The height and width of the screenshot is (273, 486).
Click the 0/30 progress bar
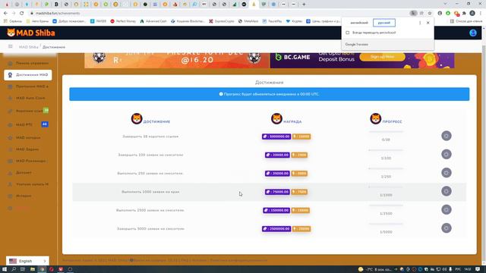386,132
